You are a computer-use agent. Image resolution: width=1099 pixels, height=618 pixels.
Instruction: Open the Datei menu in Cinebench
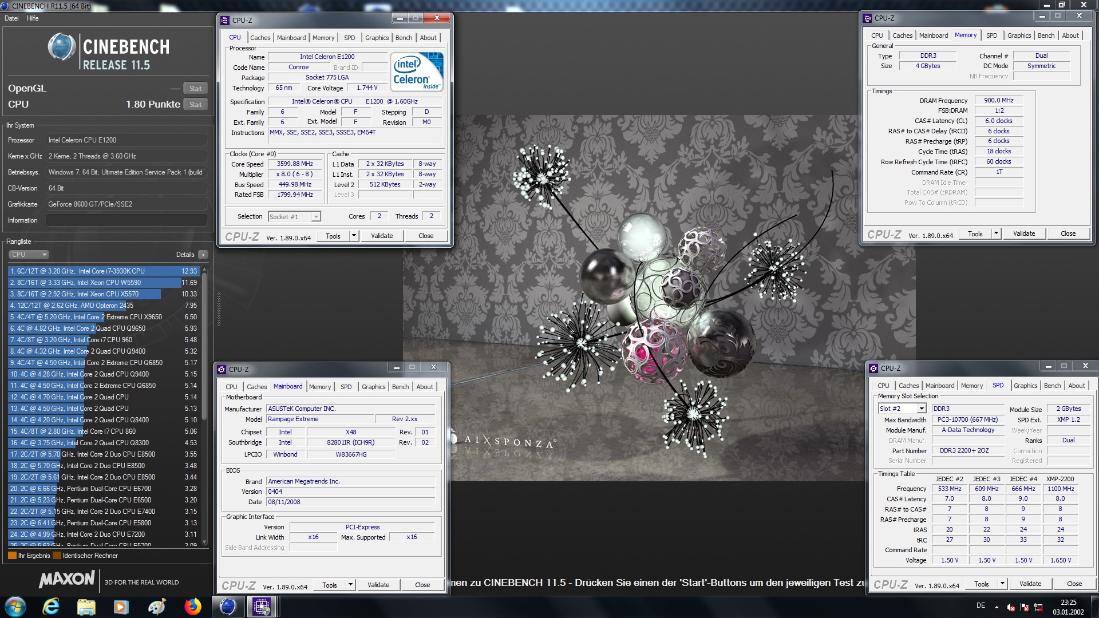(x=11, y=18)
